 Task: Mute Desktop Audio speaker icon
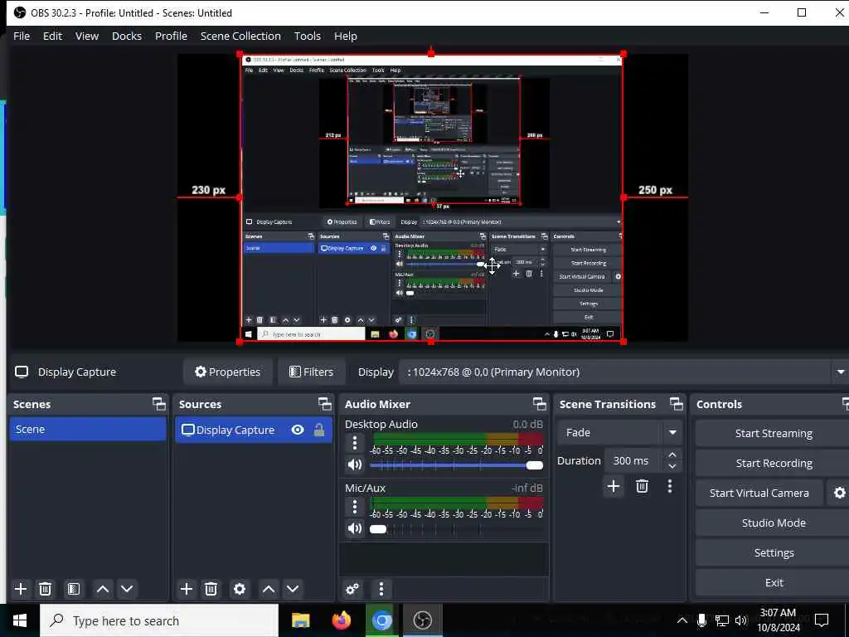pos(355,464)
